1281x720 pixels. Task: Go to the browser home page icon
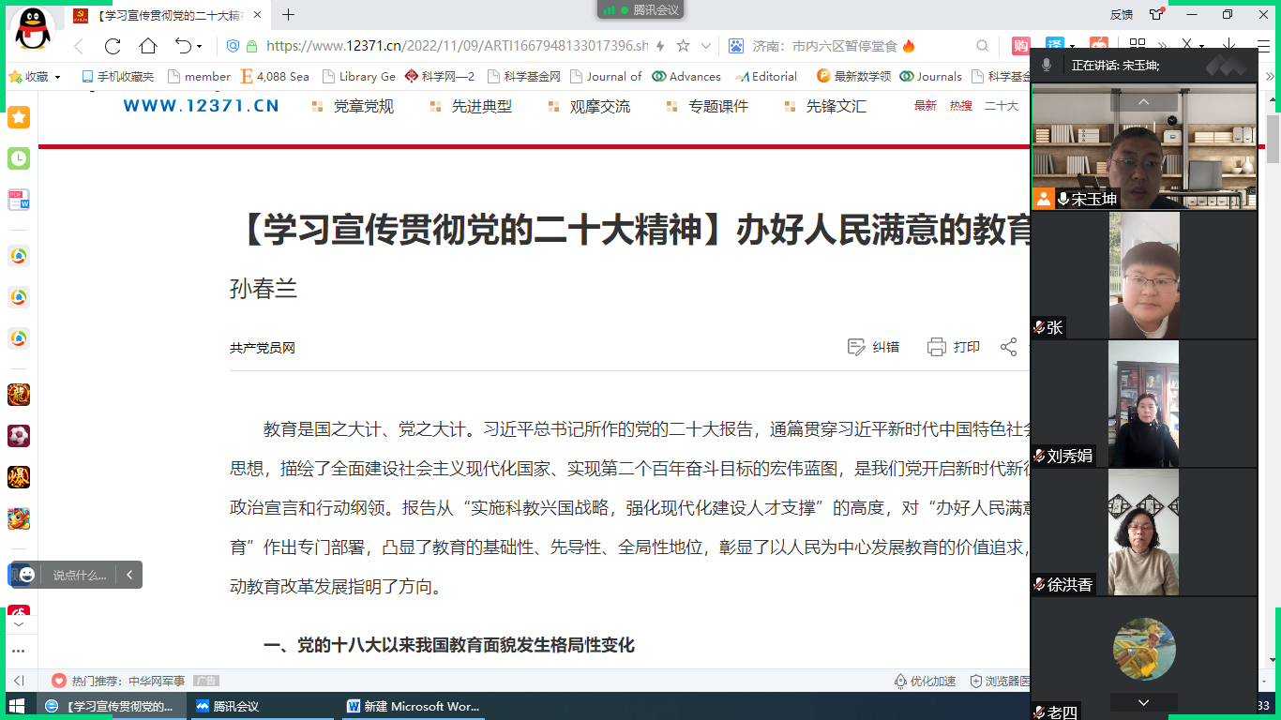(x=148, y=46)
